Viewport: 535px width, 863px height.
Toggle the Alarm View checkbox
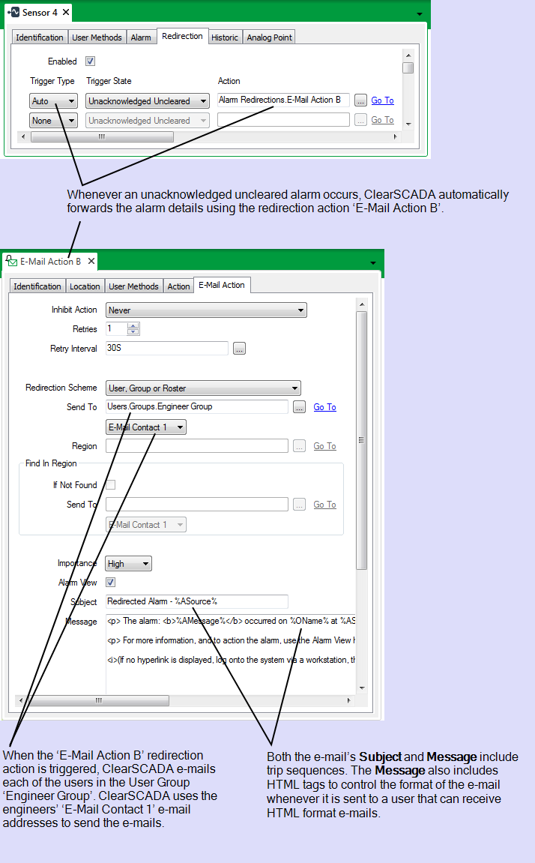pos(110,583)
